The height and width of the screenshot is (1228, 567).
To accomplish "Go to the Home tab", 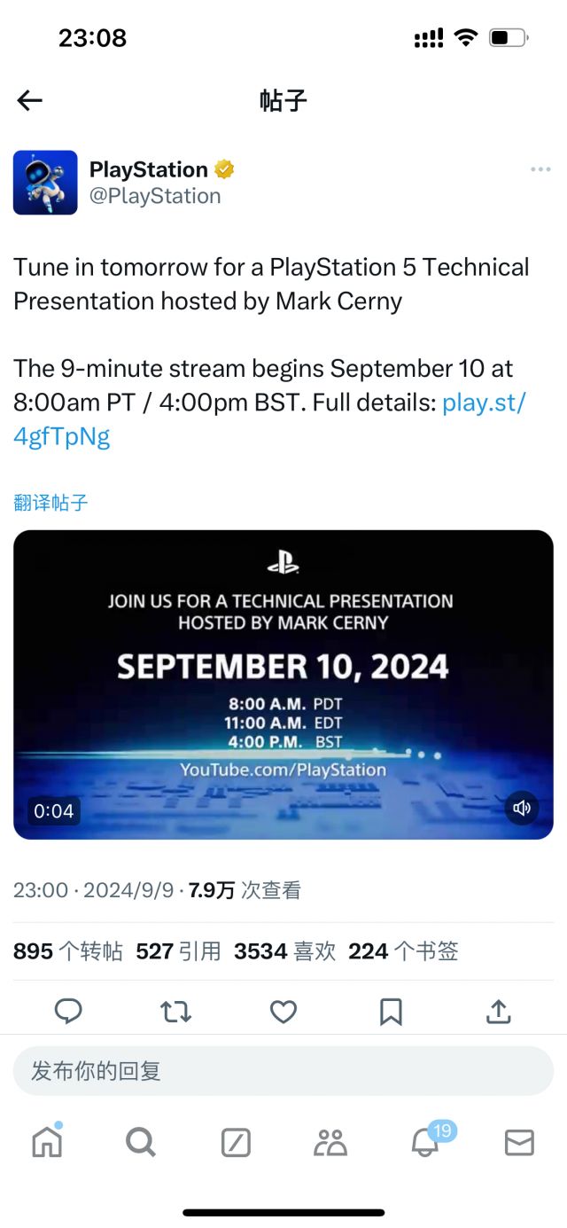I will tap(47, 1143).
